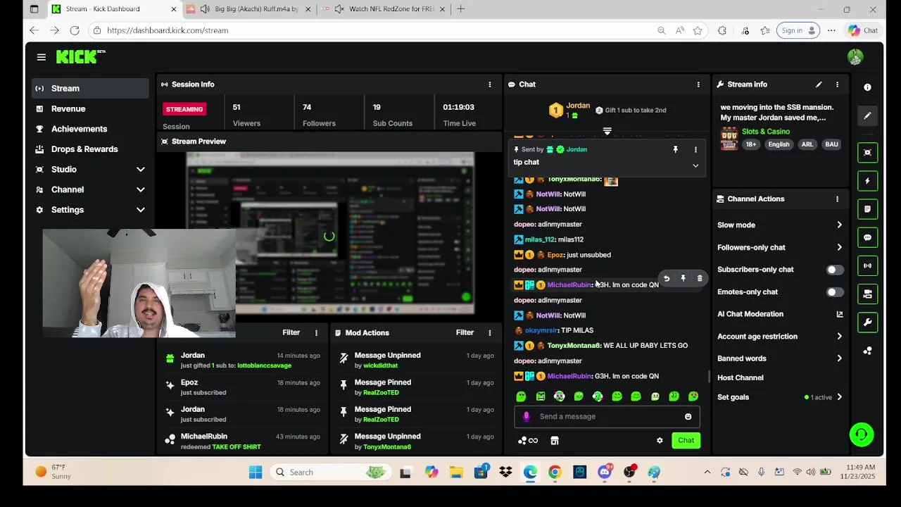This screenshot has height=507, width=901.
Task: Open Slow mode options arrow
Action: [x=839, y=225]
